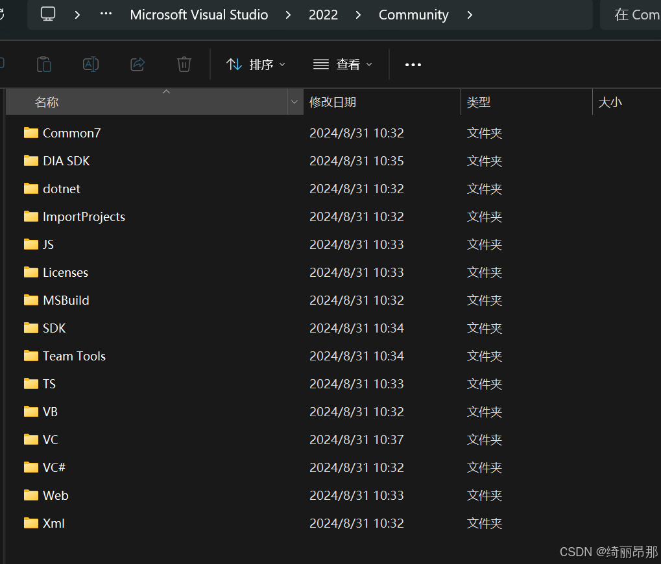Select the Web folder icon
Viewport: 661px width, 564px height.
pyautogui.click(x=31, y=495)
